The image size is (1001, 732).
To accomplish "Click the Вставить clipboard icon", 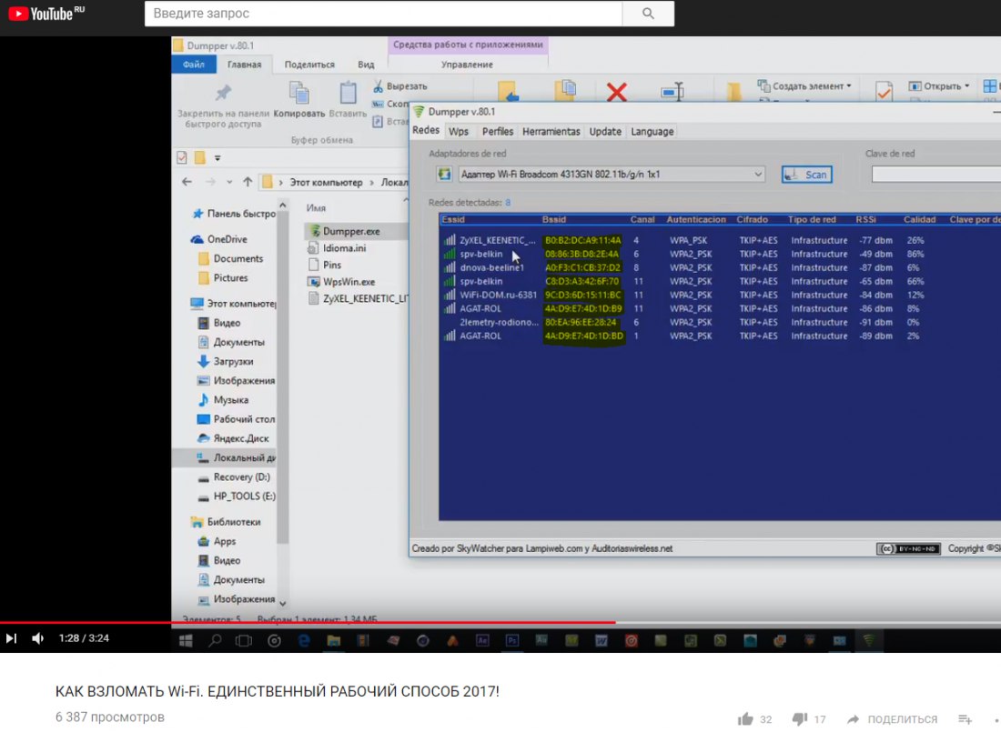I will (x=348, y=93).
